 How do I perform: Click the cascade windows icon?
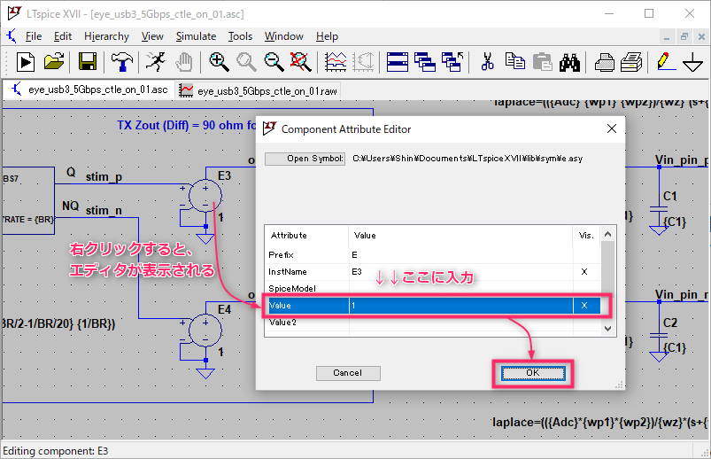[x=425, y=62]
